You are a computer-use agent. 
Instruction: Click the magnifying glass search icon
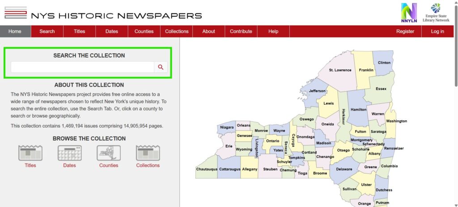pyautogui.click(x=161, y=67)
